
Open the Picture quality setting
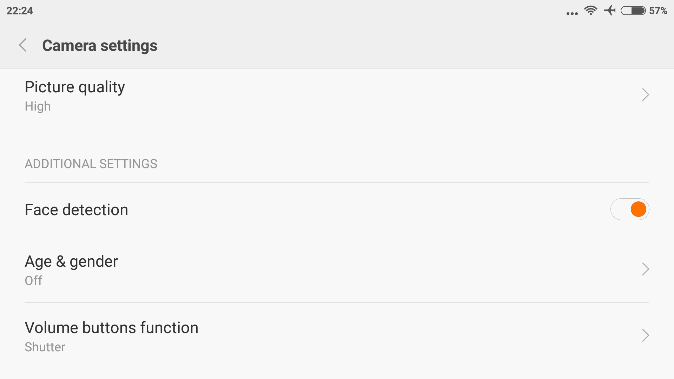pyautogui.click(x=337, y=98)
